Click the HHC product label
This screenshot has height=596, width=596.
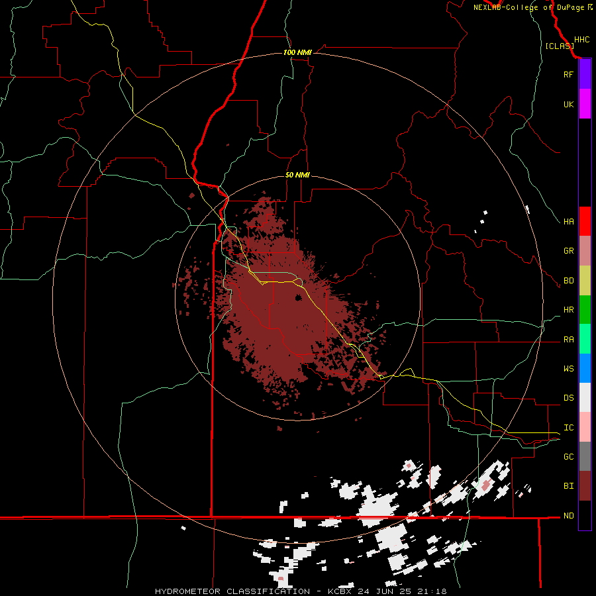click(581, 40)
